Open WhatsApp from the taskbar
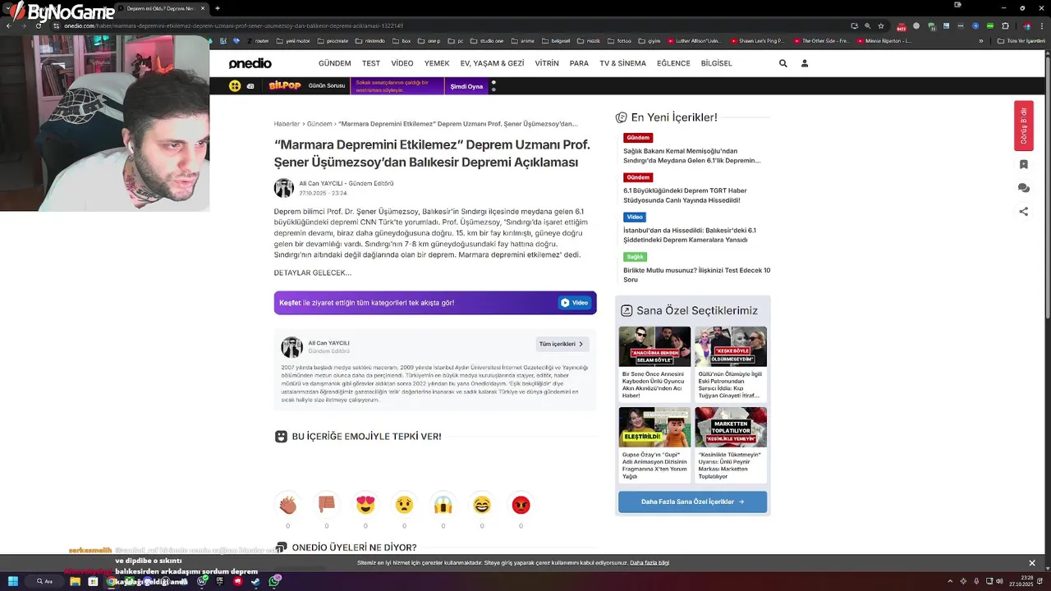Image resolution: width=1051 pixels, height=591 pixels. point(274,581)
